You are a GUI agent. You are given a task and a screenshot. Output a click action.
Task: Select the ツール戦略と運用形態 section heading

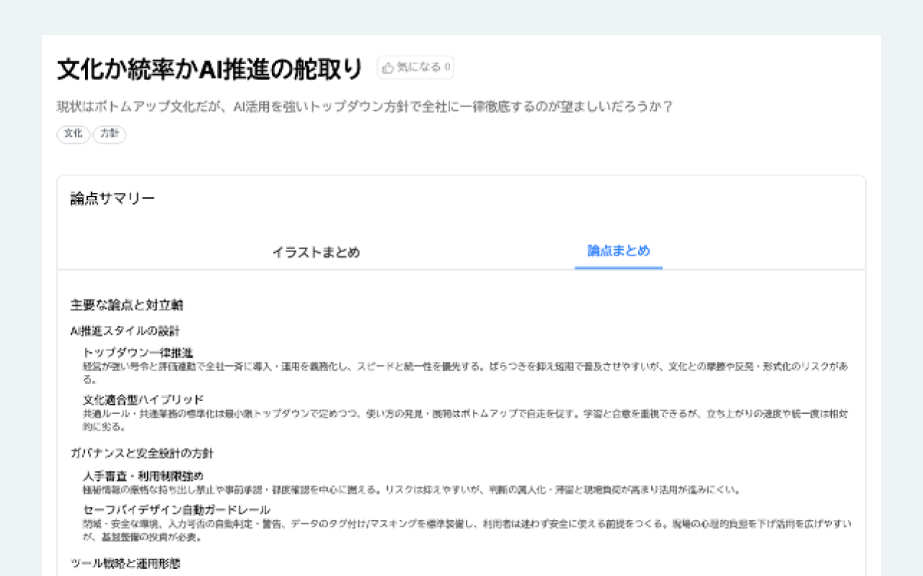(125, 563)
